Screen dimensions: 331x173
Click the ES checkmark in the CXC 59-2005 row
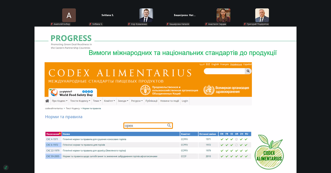point(231,156)
